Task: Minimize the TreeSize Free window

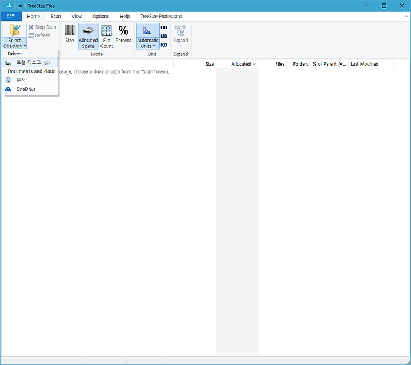Action: coord(367,6)
